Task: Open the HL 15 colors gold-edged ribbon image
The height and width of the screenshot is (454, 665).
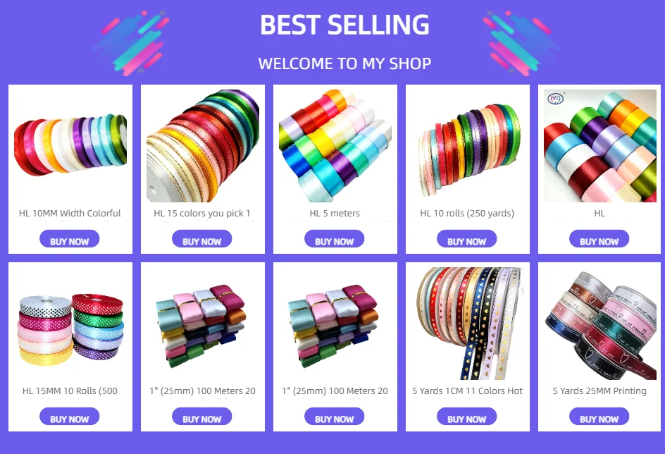Action: tap(203, 145)
